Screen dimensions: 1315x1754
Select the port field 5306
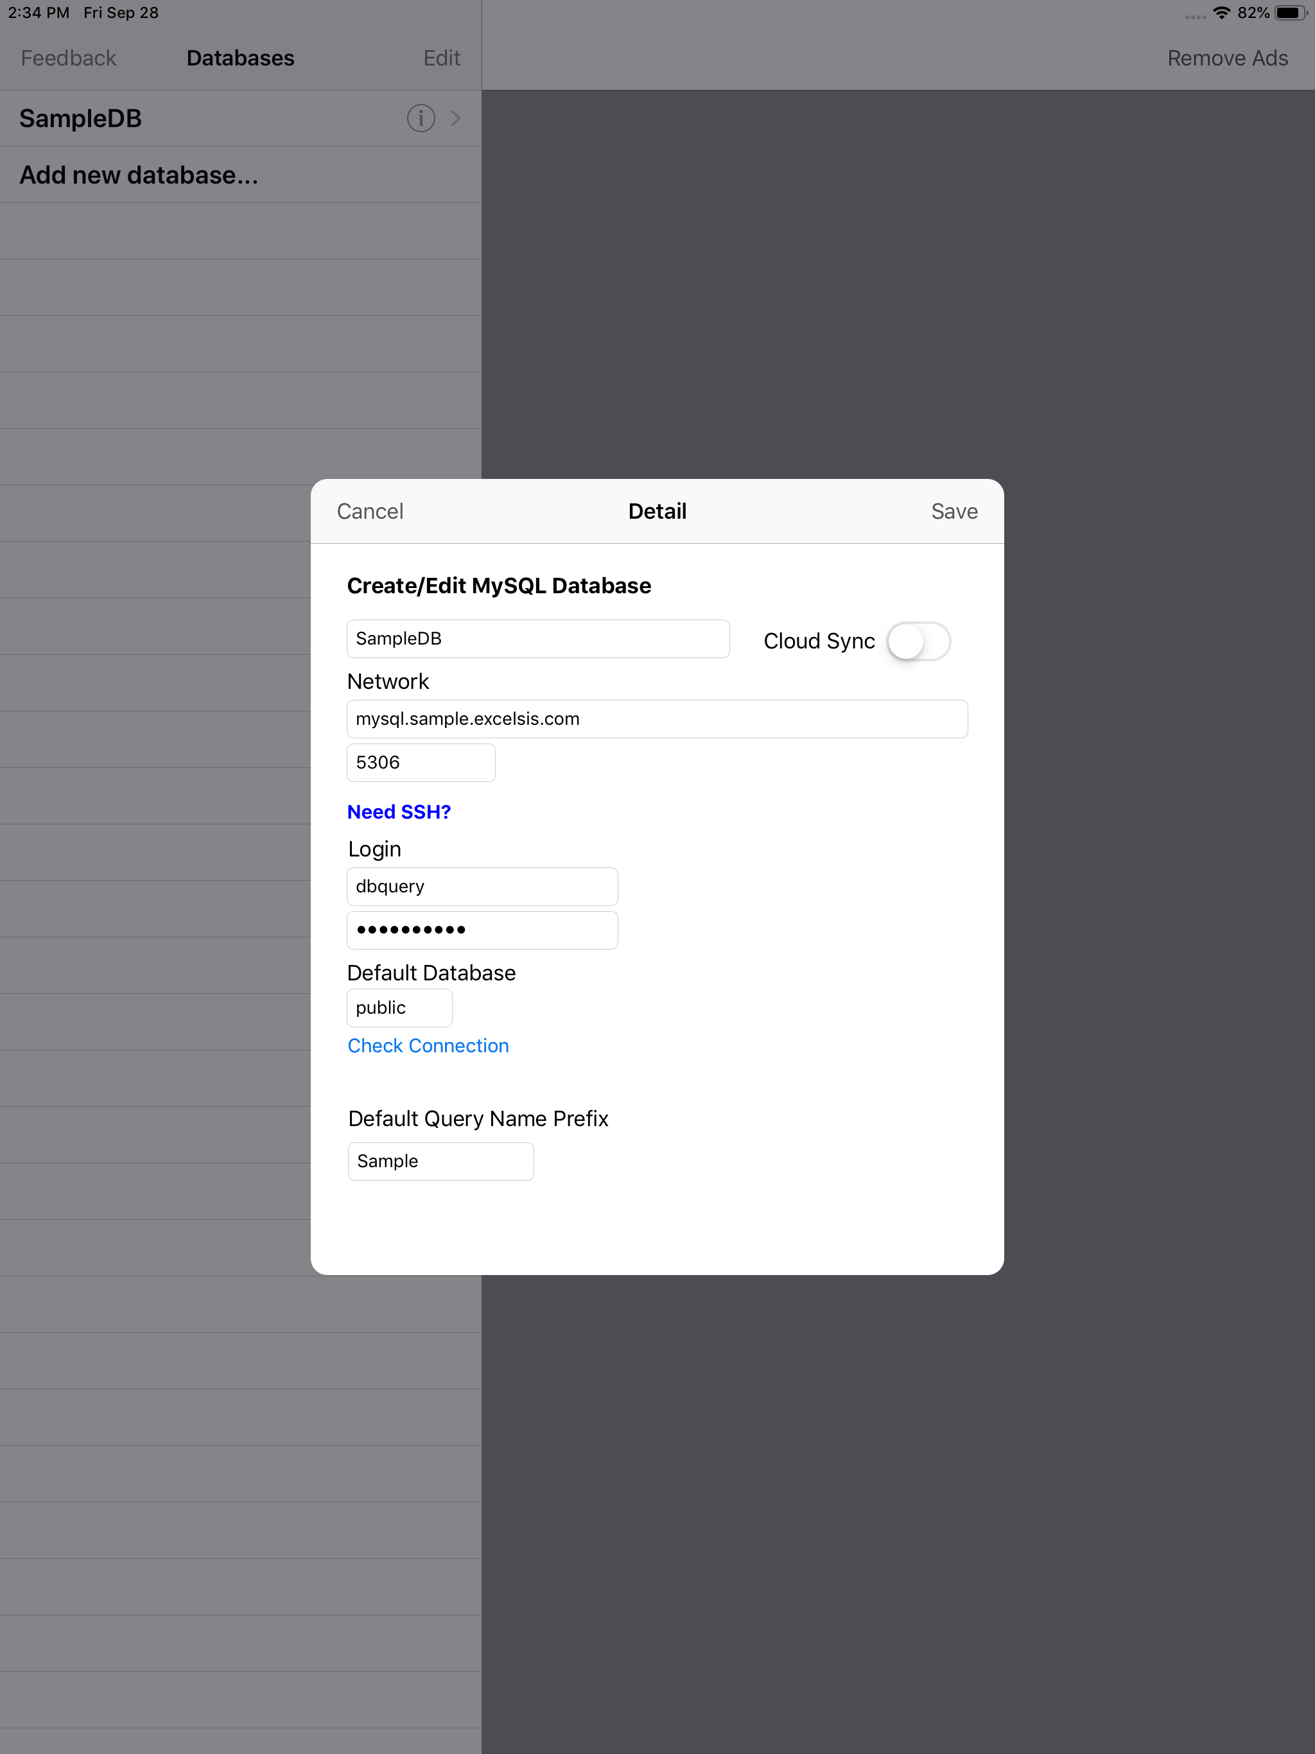pos(421,763)
